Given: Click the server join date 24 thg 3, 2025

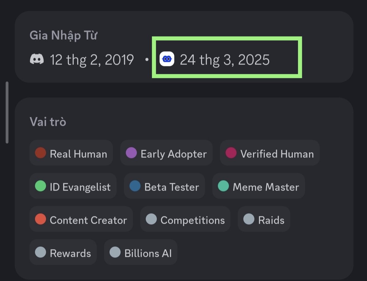Looking at the screenshot, I should coord(225,60).
